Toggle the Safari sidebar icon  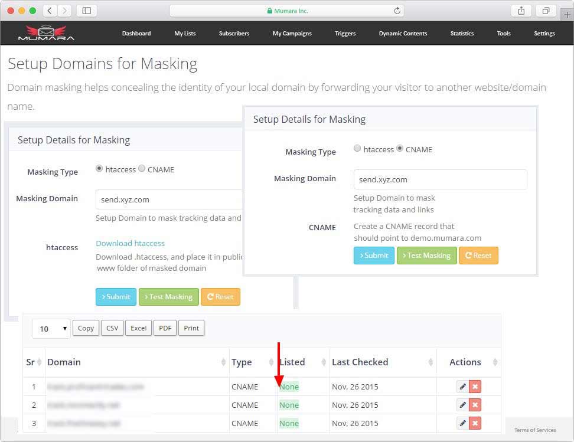click(x=87, y=11)
